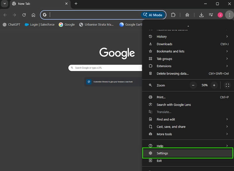Click the AI Mode button
Image resolution: width=234 pixels, height=171 pixels.
pyautogui.click(x=154, y=15)
